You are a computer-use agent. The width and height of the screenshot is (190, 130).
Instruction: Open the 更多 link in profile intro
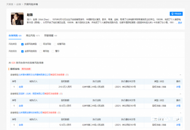pos(180,23)
